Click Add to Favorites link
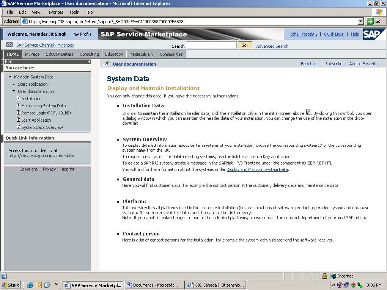Image resolution: width=387 pixels, height=290 pixels. [x=364, y=64]
